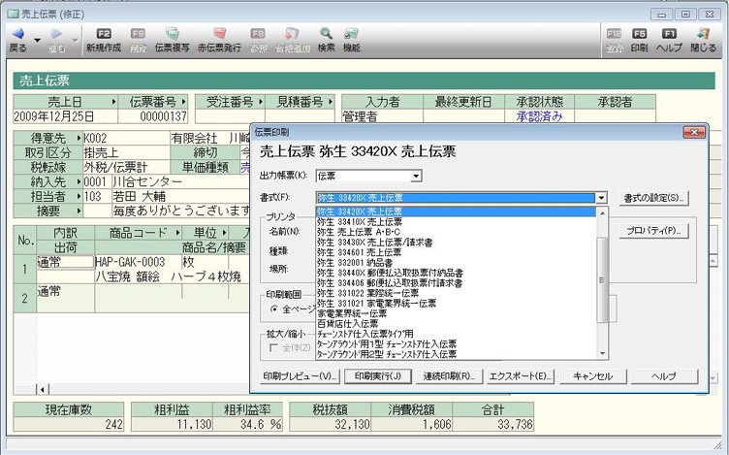Close the 伝票印刷 dialog with red X

point(694,133)
